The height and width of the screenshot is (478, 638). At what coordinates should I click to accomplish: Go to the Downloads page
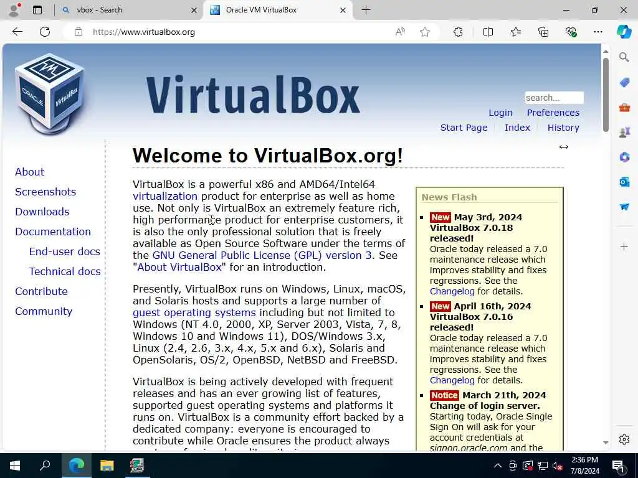(42, 212)
